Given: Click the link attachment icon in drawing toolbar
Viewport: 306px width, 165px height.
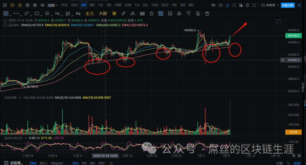Looking at the screenshot, I should coord(179,14).
